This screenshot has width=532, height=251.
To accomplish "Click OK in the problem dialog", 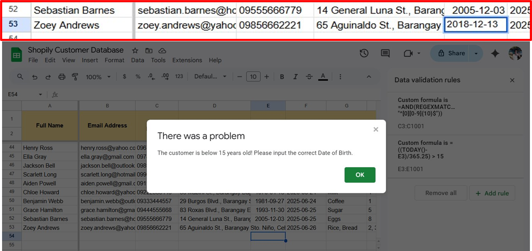I will tap(360, 175).
